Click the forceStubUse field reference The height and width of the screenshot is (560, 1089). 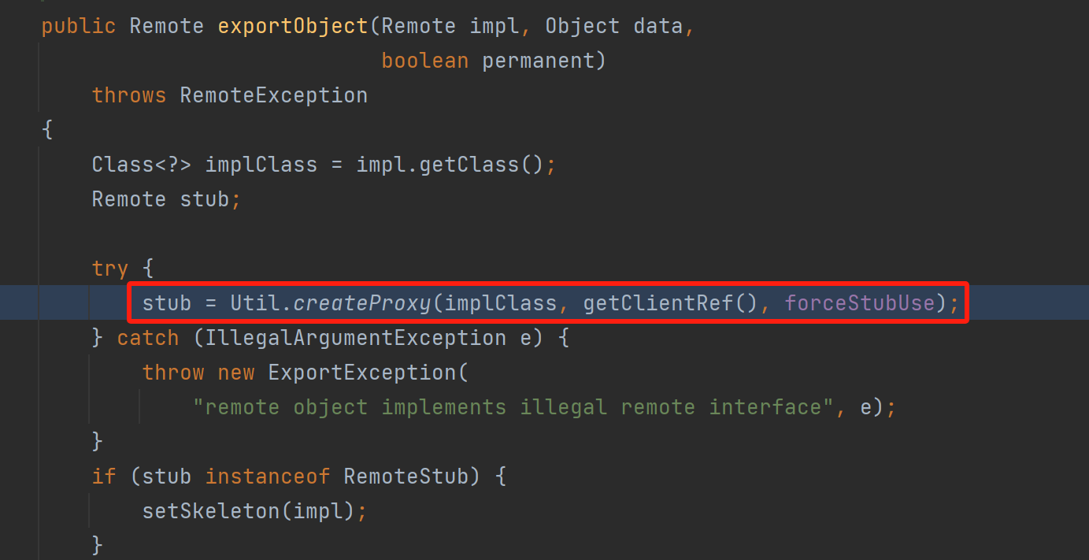pyautogui.click(x=859, y=303)
